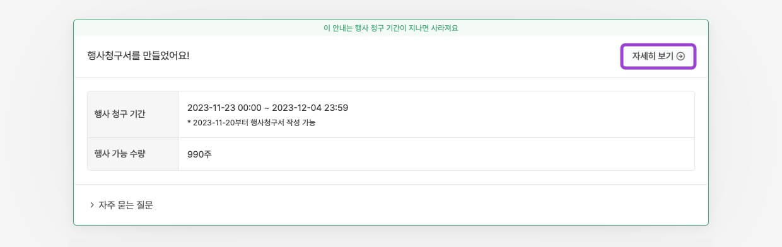Open the 자주 묻는 질문 section label
Viewport: 782px width, 247px height.
click(x=125, y=205)
